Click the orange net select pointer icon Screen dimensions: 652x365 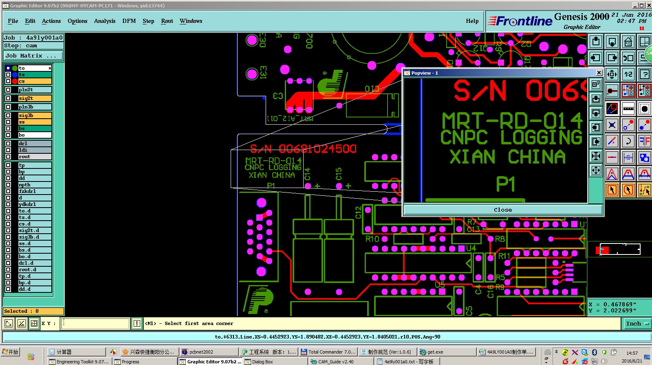coord(645,190)
